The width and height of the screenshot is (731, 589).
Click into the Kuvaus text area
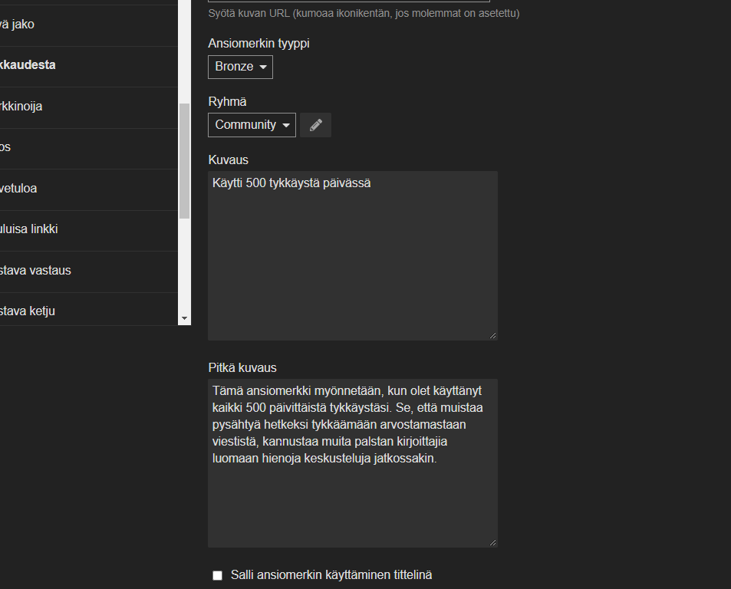click(353, 255)
